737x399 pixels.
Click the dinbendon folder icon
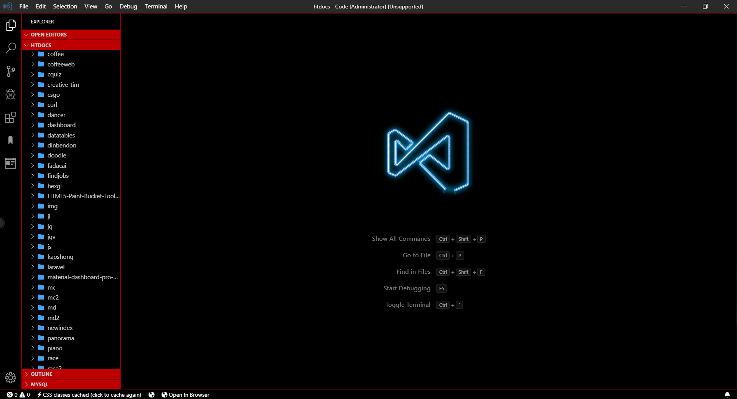(41, 145)
